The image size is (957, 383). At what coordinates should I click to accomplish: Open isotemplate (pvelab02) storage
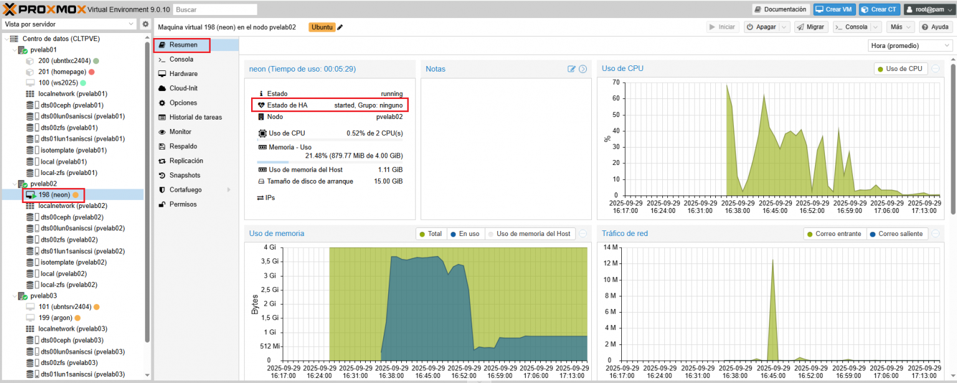66,262
